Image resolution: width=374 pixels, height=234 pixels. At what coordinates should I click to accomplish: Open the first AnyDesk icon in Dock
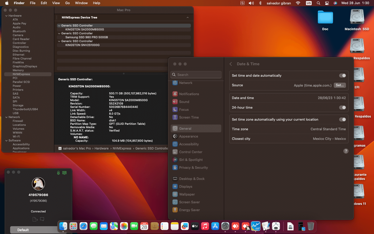pyautogui.click(x=235, y=226)
